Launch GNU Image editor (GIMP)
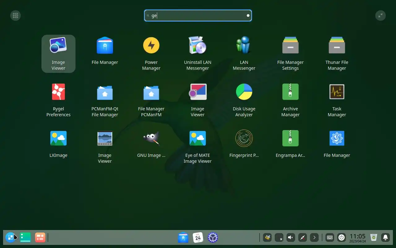Screen dimensions: 396x248 [151, 144]
